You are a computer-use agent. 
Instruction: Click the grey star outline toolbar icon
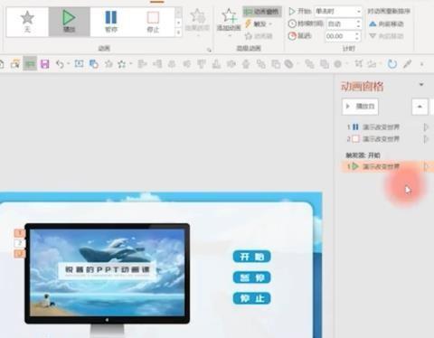108,64
